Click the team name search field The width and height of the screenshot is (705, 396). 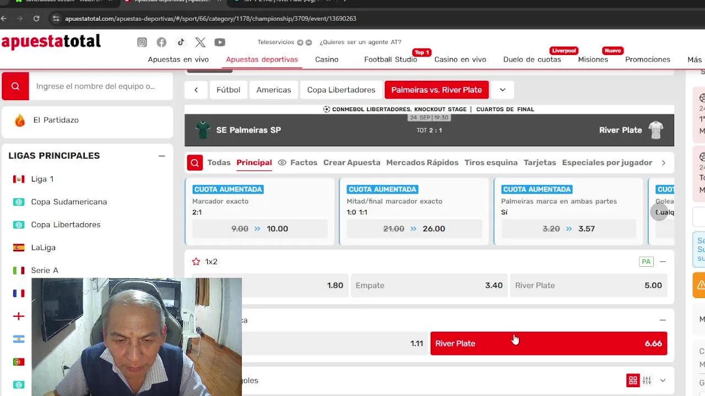[x=101, y=86]
